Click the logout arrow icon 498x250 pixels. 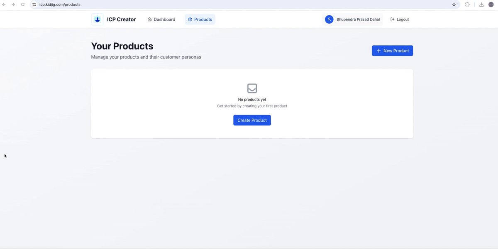tap(393, 20)
